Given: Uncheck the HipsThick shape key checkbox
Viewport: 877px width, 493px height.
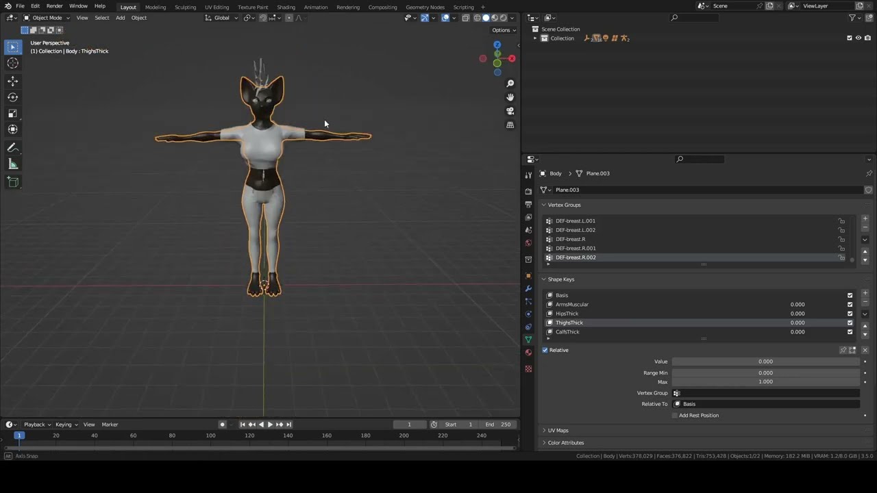Looking at the screenshot, I should click(850, 314).
